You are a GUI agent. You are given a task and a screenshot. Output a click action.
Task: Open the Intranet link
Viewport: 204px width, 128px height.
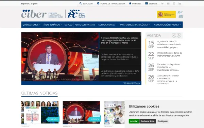pos(136,4)
